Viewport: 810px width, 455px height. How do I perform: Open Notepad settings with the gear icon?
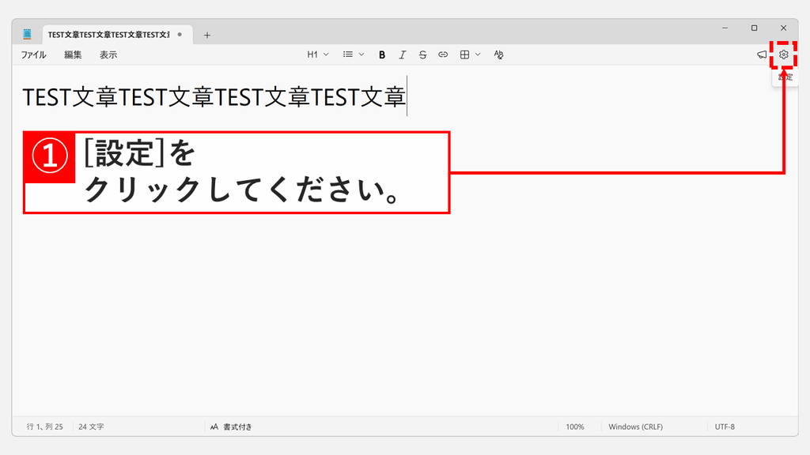[784, 55]
